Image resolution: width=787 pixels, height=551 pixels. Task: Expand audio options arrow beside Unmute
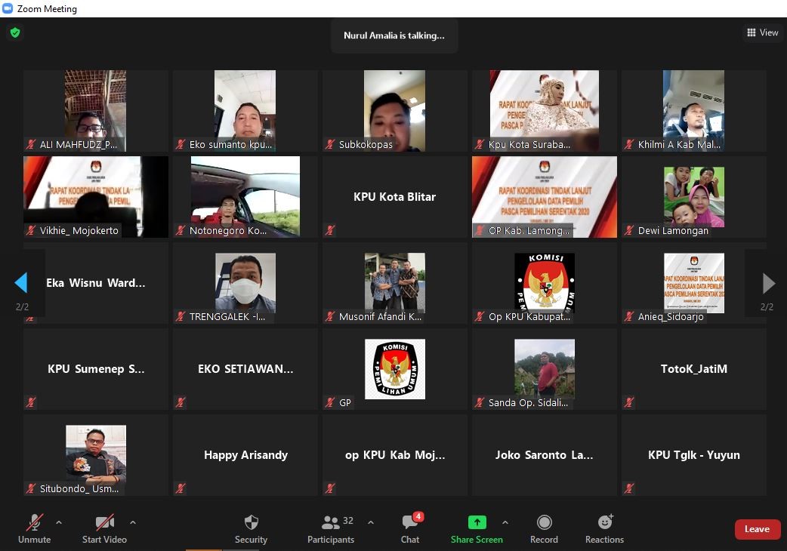(59, 522)
